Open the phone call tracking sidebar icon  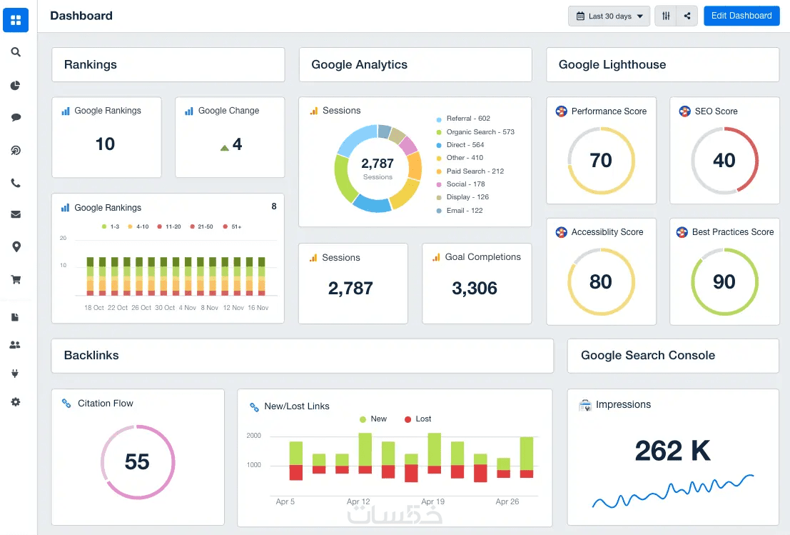click(16, 183)
